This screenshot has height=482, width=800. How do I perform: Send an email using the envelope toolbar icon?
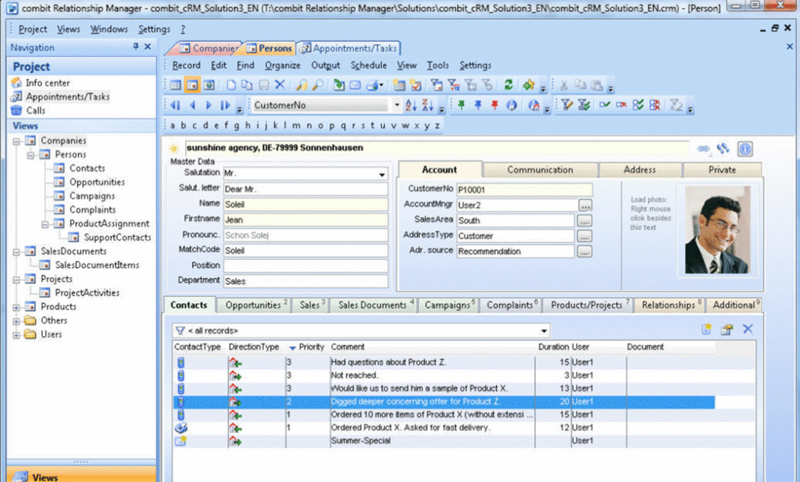click(x=355, y=85)
